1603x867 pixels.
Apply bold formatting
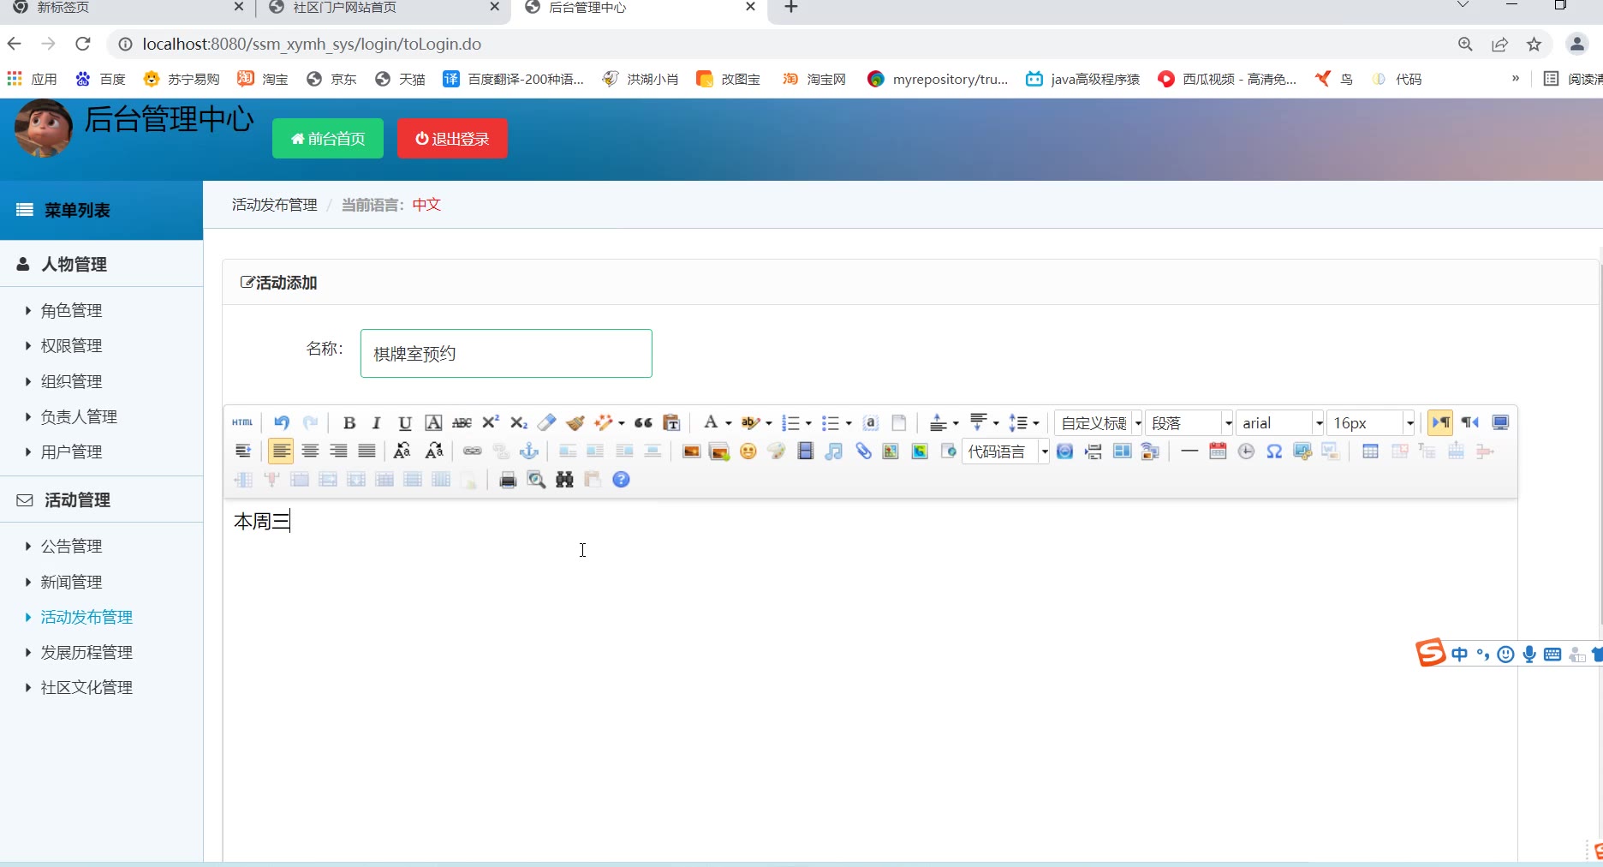(x=349, y=422)
